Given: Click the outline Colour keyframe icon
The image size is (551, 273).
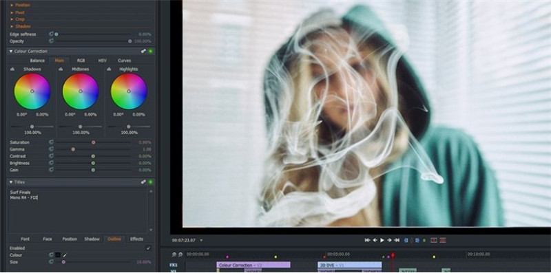Looking at the screenshot, I should (51, 255).
